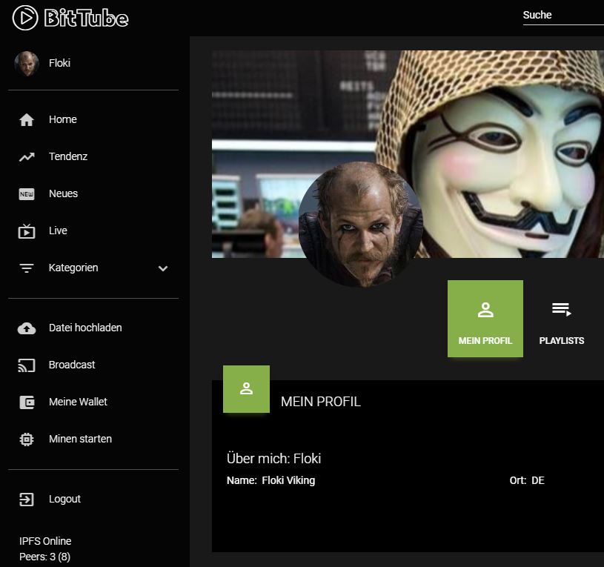604x567 pixels.
Task: Switch to the PLAYLISTS tab label
Action: click(x=562, y=341)
